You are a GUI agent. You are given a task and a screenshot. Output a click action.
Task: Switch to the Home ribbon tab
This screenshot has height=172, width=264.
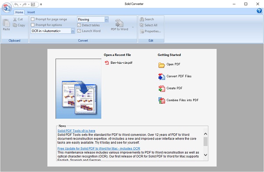19,12
